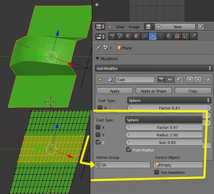Image resolution: width=214 pixels, height=194 pixels.
Task: Open the Scene properties tab icon
Action: coord(120,36)
